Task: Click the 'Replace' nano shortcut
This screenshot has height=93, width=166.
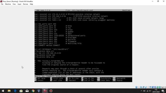Action: [x=72, y=80]
